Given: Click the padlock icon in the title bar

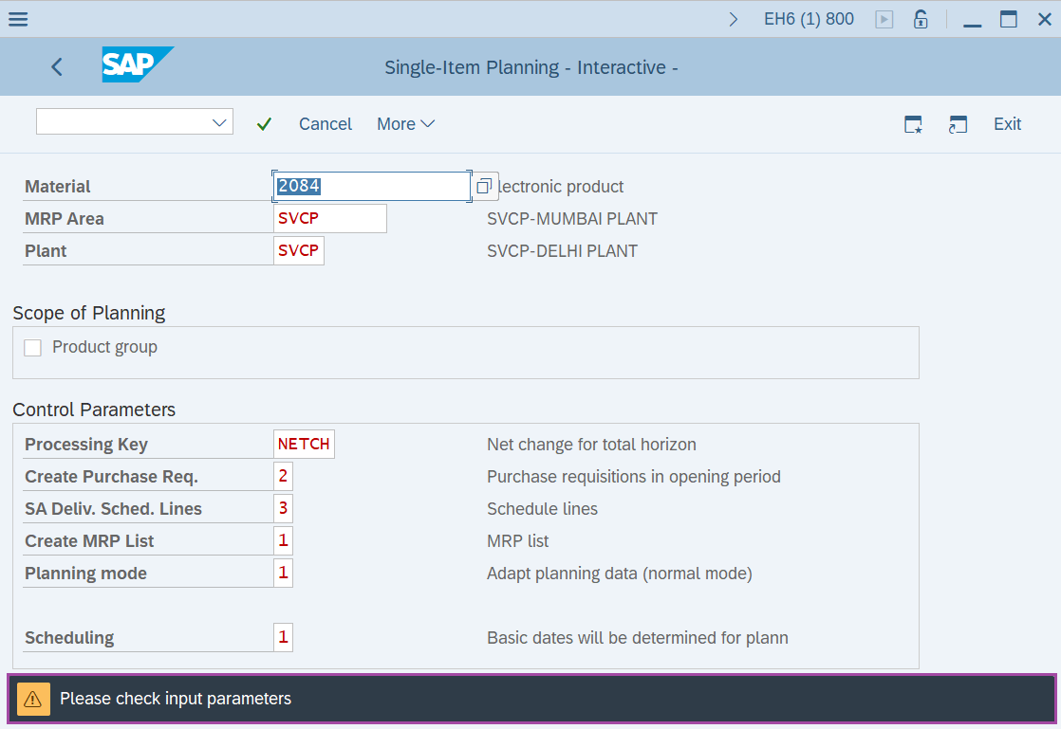Looking at the screenshot, I should pos(920,19).
